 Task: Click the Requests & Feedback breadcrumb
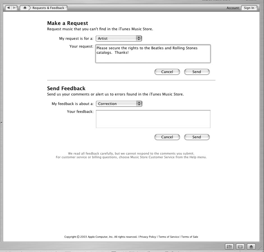(x=48, y=8)
